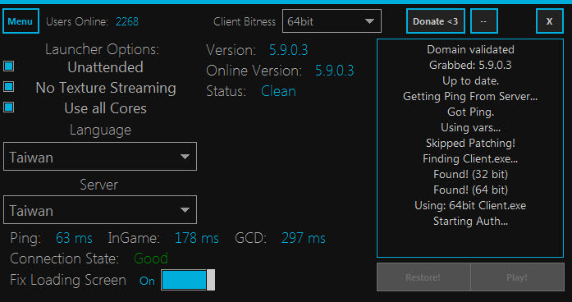Click log line Using: 64bit Client.exe
Screen dimensions: 572x302
tap(470, 205)
